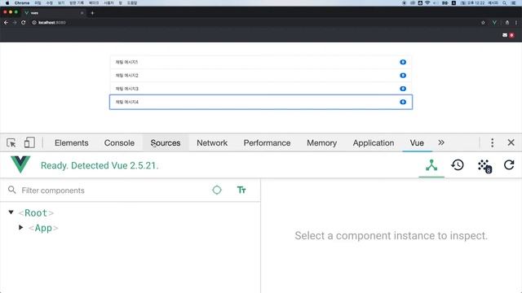Image resolution: width=522 pixels, height=293 pixels.
Task: Open a new Chrome tab
Action: 92,13
